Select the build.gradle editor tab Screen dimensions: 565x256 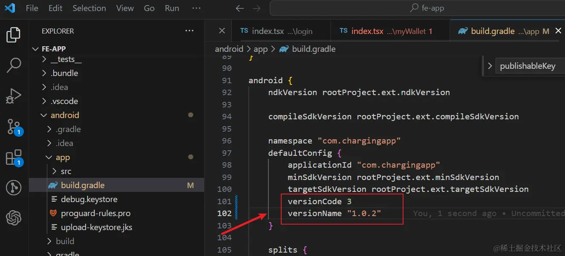(x=507, y=31)
